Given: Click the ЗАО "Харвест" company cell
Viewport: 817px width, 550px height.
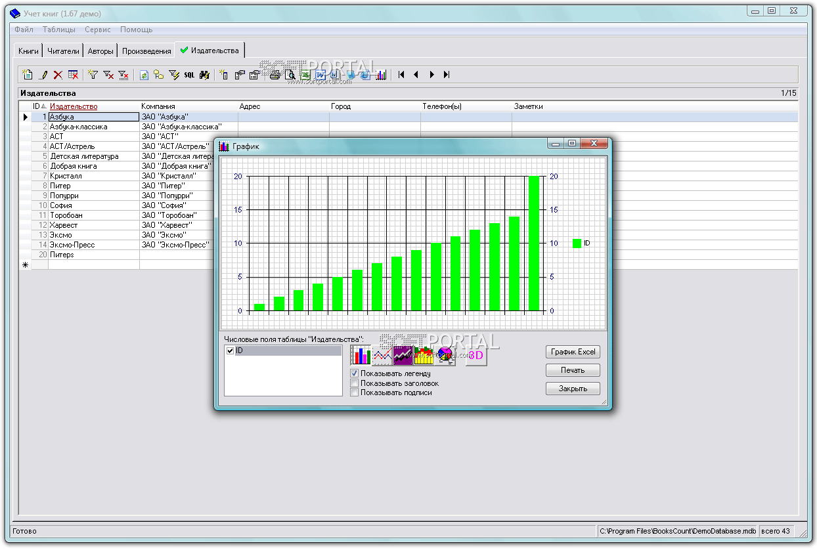Looking at the screenshot, I should click(177, 225).
